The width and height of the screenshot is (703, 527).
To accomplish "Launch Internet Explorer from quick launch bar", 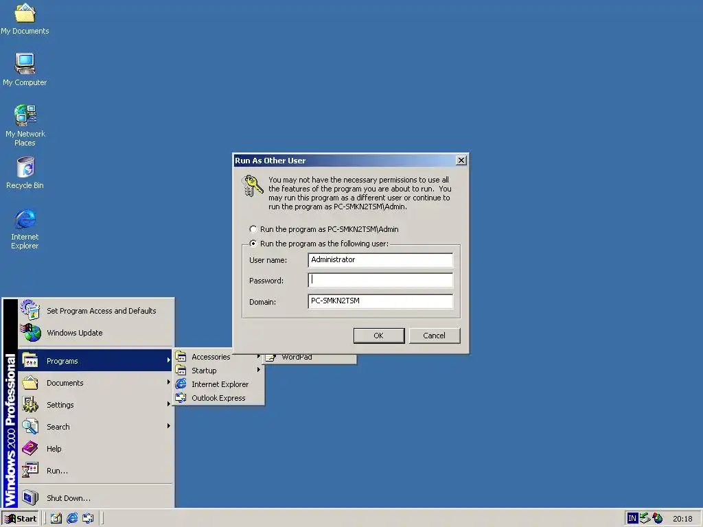I will click(x=72, y=519).
